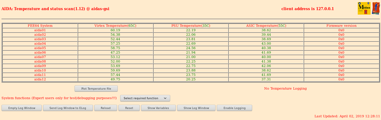The image size is (381, 120).
Task: Click the aida12 system cell
Action: point(40,79)
